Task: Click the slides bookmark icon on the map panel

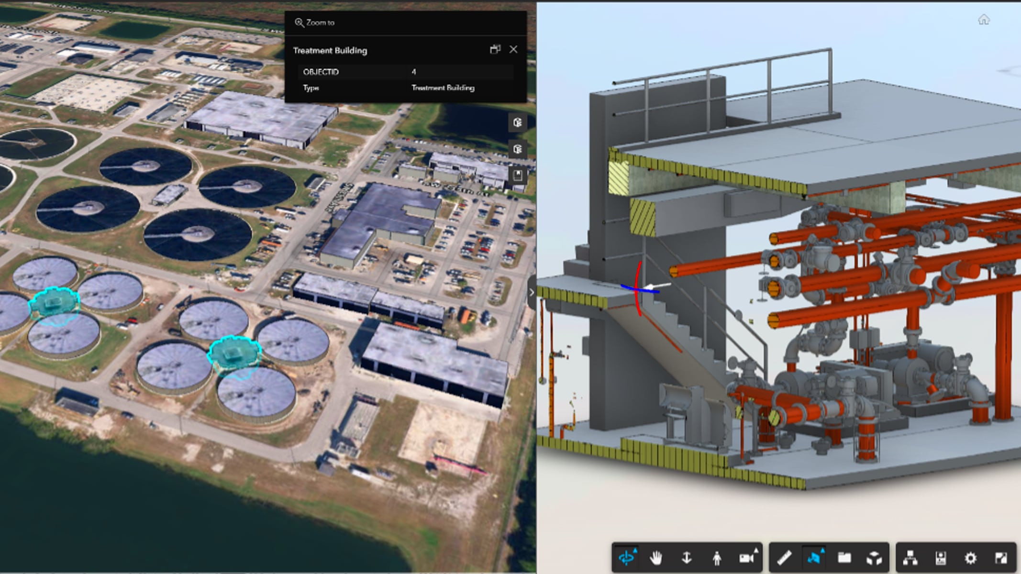Action: (518, 175)
